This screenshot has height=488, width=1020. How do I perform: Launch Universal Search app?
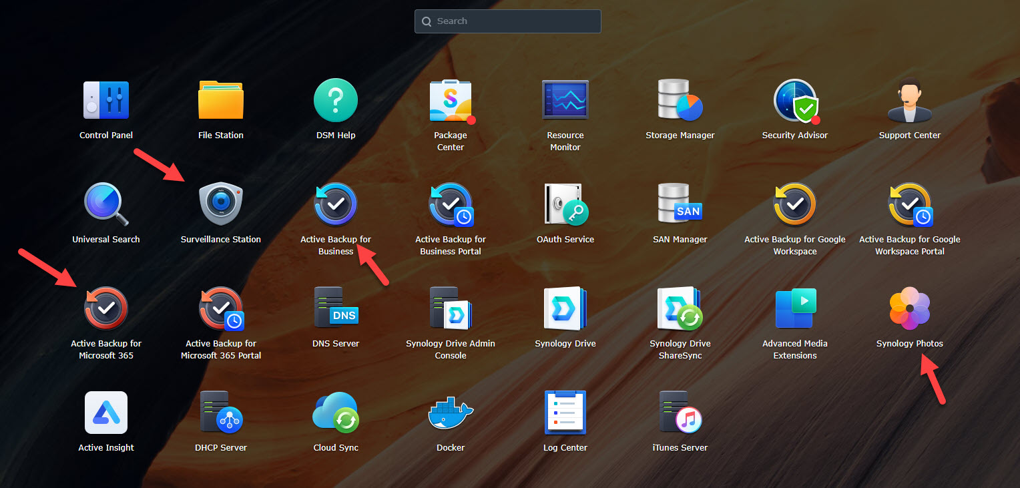[106, 204]
